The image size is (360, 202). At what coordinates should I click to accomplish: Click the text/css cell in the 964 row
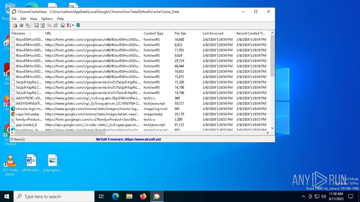tap(149, 98)
